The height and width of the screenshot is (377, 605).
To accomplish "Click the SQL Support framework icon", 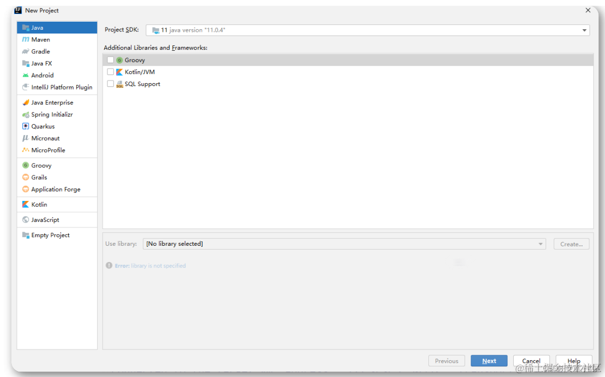I will tap(119, 84).
